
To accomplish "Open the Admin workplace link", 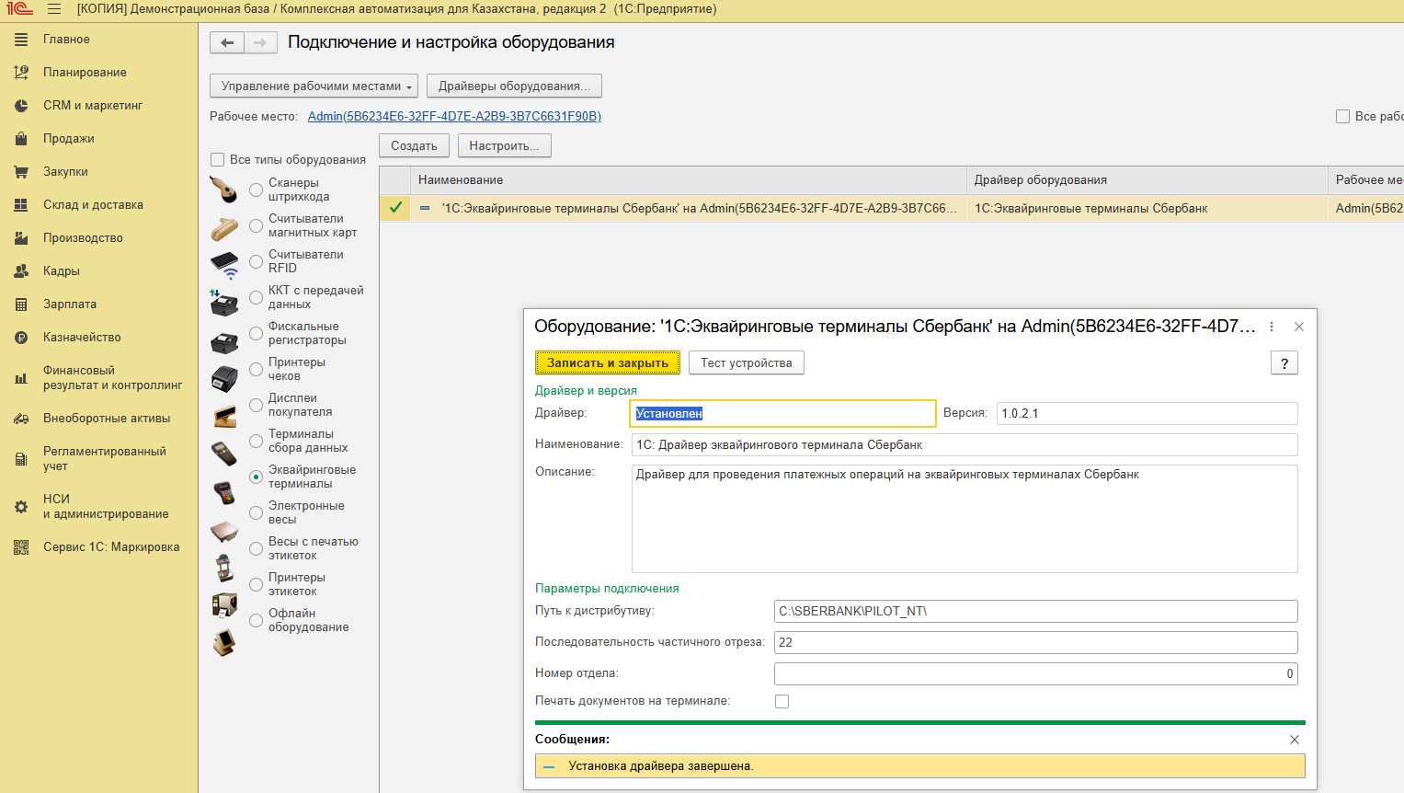I will (454, 117).
